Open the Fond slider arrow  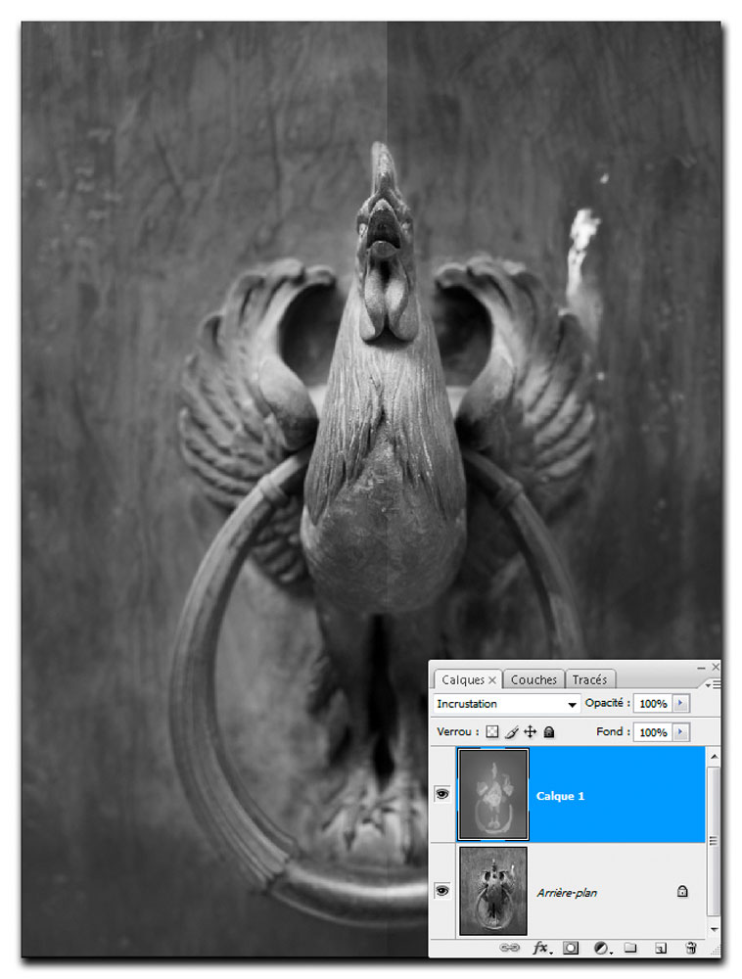point(681,732)
